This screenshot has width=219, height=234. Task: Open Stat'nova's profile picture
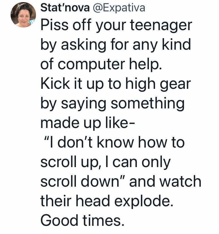pos(23,15)
